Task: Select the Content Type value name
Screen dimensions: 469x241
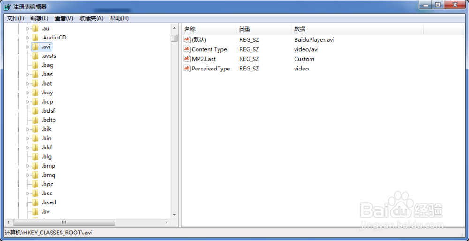Action: (x=209, y=49)
